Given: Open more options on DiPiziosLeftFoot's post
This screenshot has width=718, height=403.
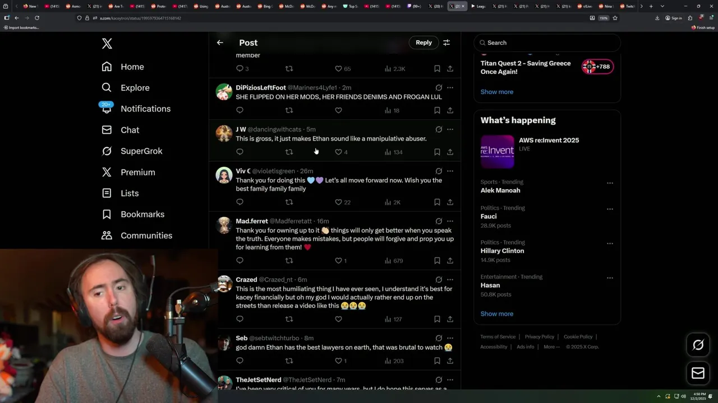Looking at the screenshot, I should point(450,88).
